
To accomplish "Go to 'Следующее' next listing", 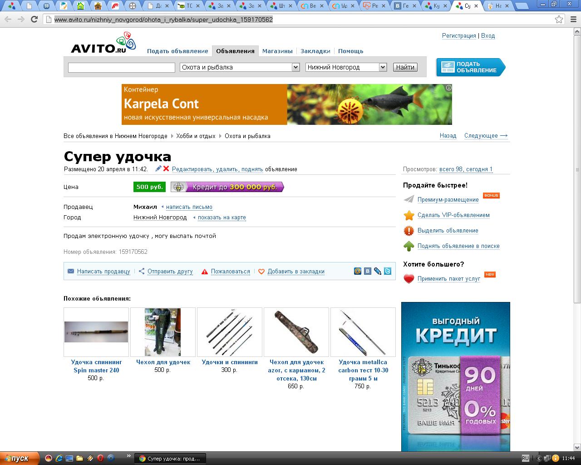I will (486, 136).
